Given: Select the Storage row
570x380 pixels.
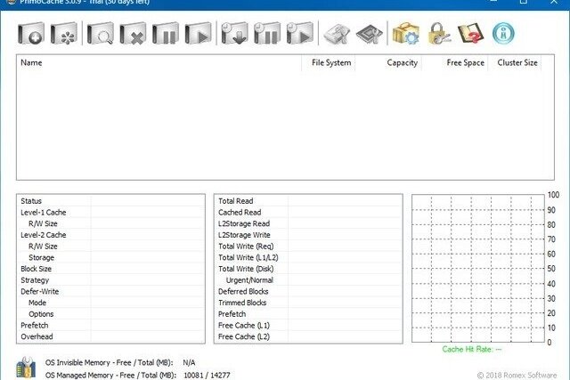Looking at the screenshot, I should pyautogui.click(x=110, y=257).
